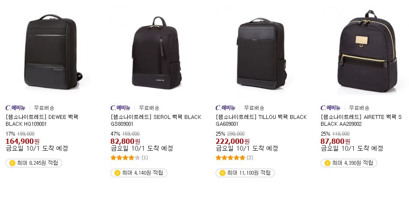Image resolution: width=409 pixels, height=197 pixels.
Task: Open the DEWEE 백팩 BLACK HQ109001 title link
Action: pos(42,121)
